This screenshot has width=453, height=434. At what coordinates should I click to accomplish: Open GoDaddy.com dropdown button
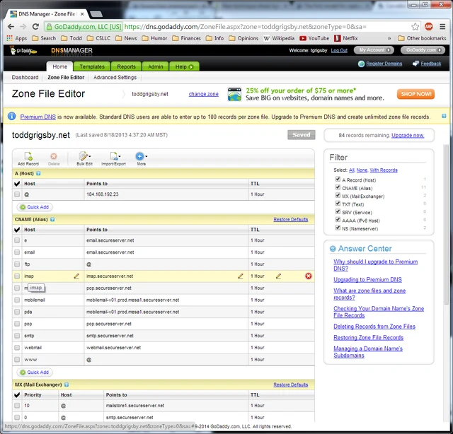point(423,50)
